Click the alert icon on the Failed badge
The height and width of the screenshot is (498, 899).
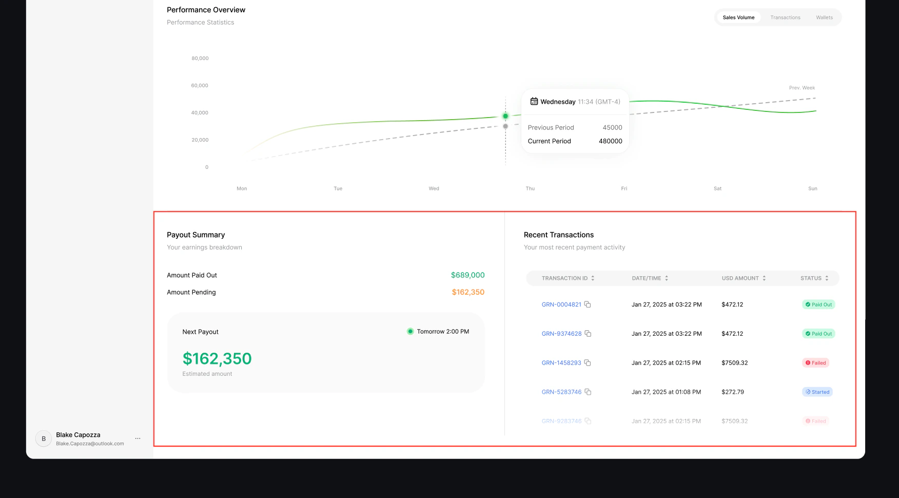pos(808,362)
